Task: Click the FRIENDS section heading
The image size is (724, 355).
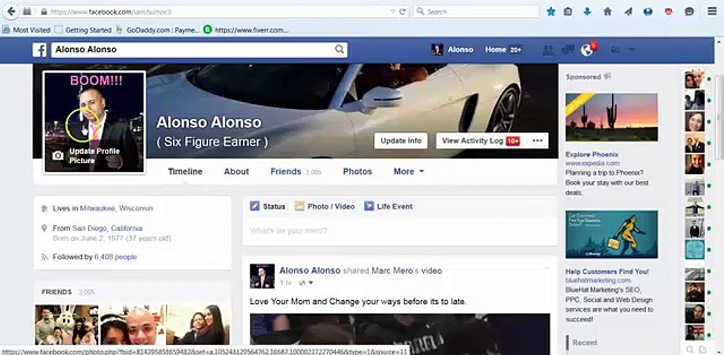Action: click(x=57, y=292)
